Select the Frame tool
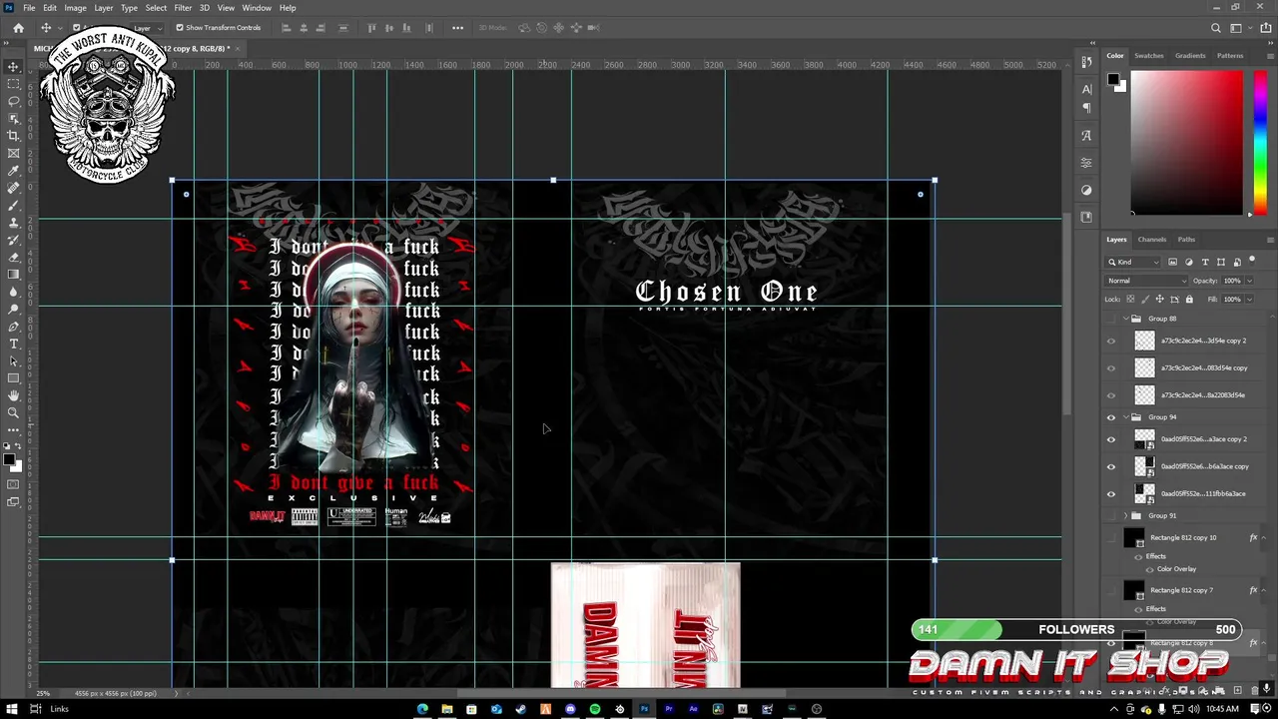 click(x=13, y=153)
